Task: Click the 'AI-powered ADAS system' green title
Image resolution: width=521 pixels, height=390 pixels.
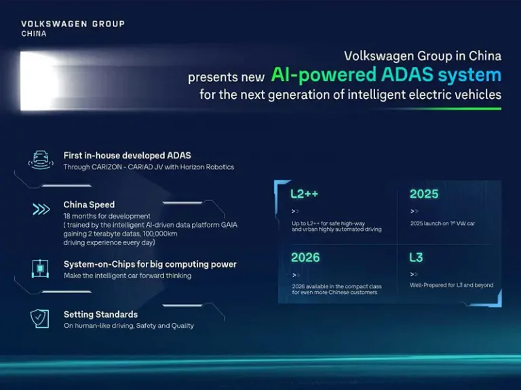Action: (x=386, y=74)
